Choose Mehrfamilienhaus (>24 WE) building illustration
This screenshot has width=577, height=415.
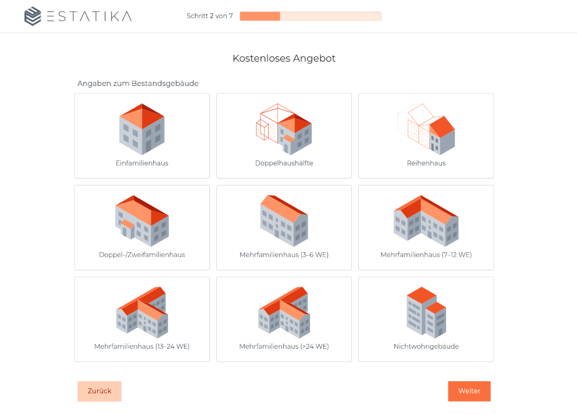pyautogui.click(x=284, y=313)
